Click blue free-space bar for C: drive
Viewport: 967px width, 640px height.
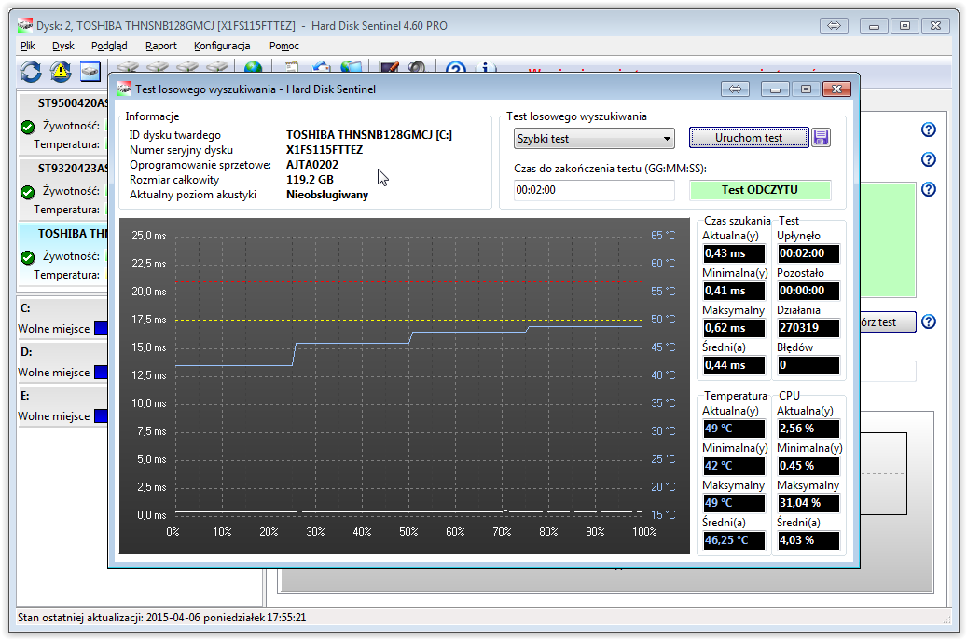pyautogui.click(x=101, y=329)
